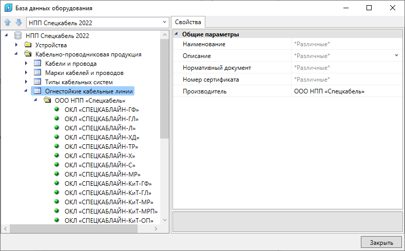Expand the Кабели и провода node
Image resolution: width=405 pixels, height=251 pixels.
pyautogui.click(x=26, y=63)
